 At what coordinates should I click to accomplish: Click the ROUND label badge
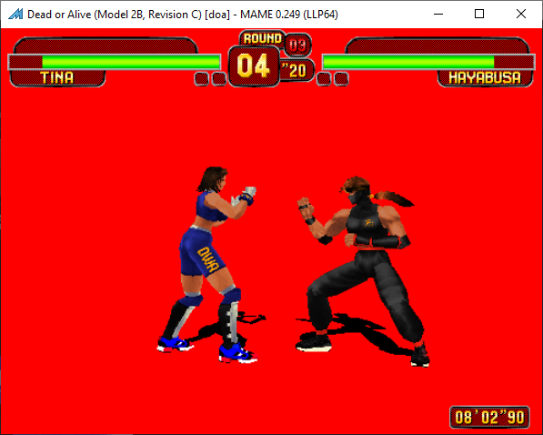coord(262,38)
